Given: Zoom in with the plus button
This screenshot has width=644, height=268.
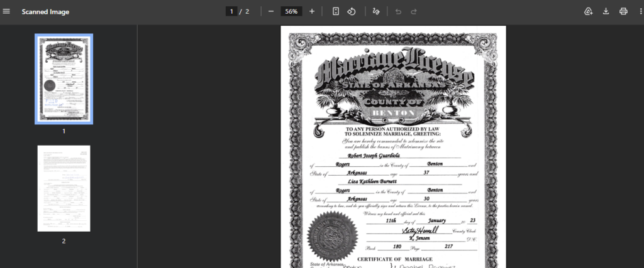Looking at the screenshot, I should tap(312, 11).
